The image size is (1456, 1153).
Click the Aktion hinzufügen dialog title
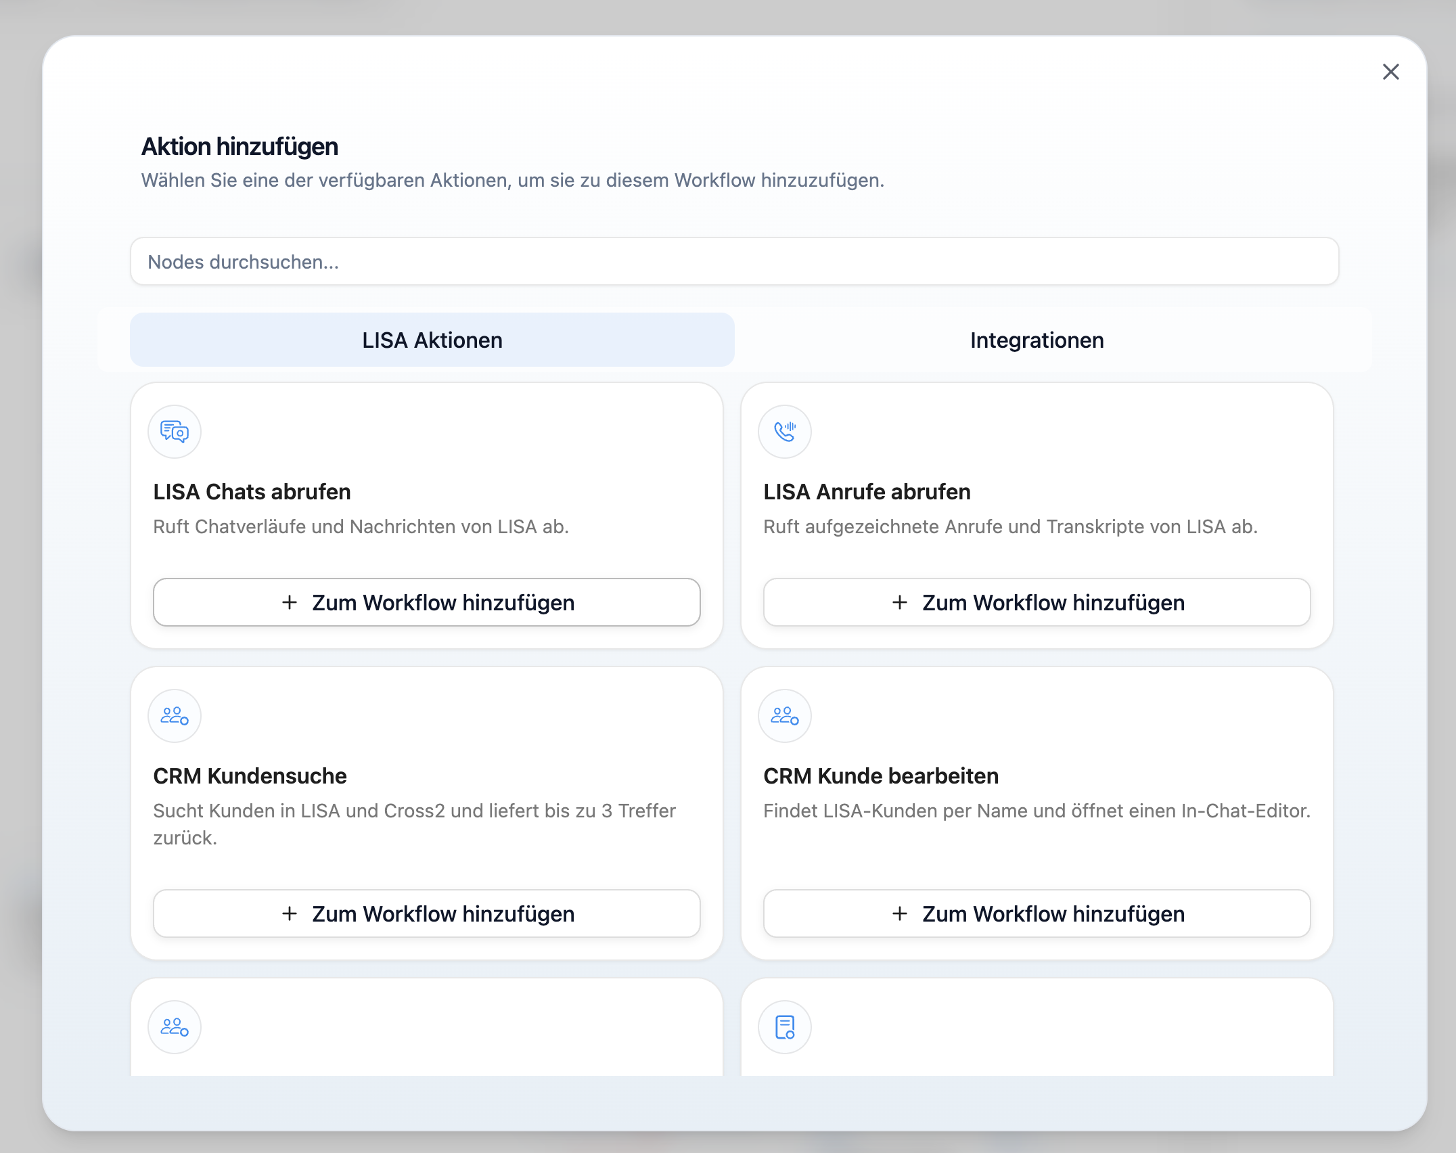pos(240,147)
